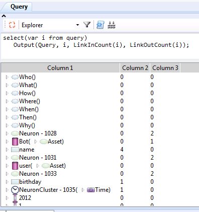The height and width of the screenshot is (212, 199).
Task: Click the purple cylinder icon beside user(
Action: [x=15, y=166]
